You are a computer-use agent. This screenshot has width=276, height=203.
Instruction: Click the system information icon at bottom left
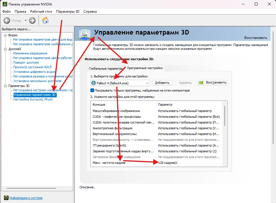6,198
